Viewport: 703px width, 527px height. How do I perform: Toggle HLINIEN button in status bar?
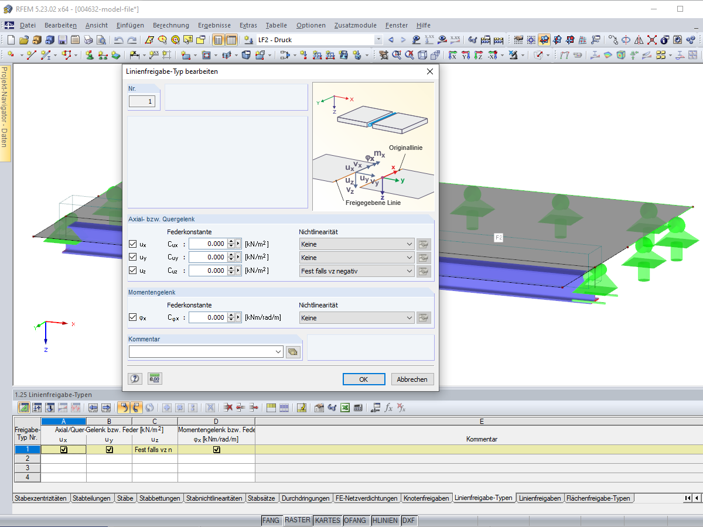click(x=385, y=520)
